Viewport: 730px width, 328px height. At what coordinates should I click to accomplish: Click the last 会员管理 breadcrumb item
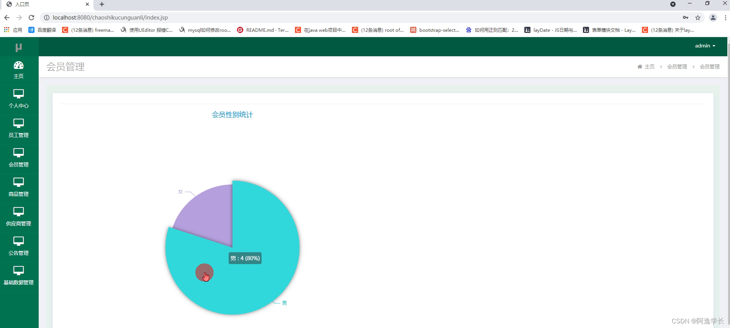coord(710,67)
